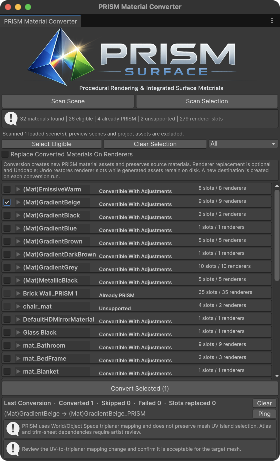
Task: Expand the (Mat)GradientBlack row
Action: pos(18,215)
